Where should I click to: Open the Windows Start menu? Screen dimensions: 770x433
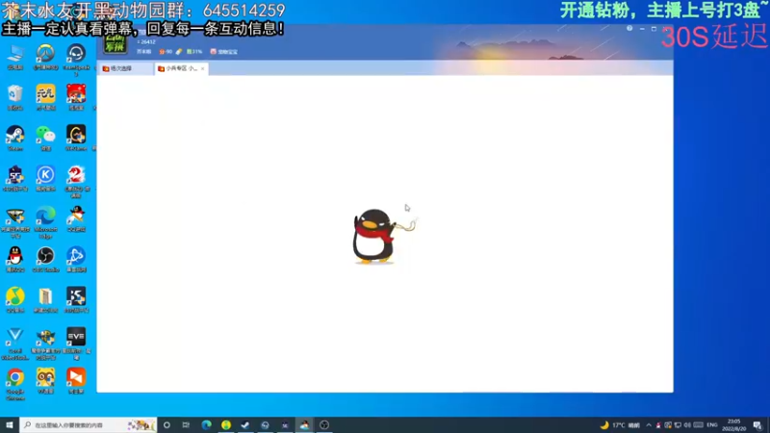[x=10, y=424]
